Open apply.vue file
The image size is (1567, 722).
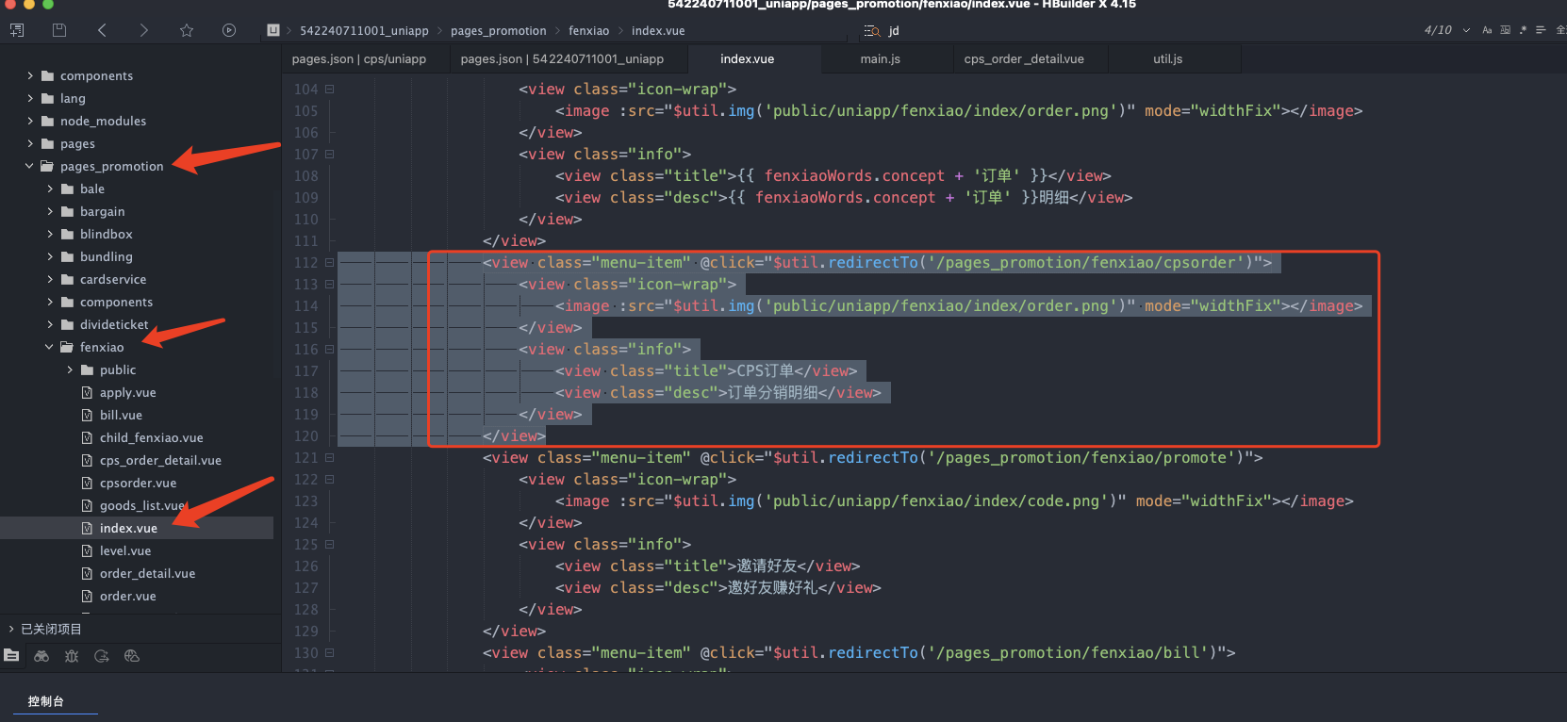pos(128,392)
